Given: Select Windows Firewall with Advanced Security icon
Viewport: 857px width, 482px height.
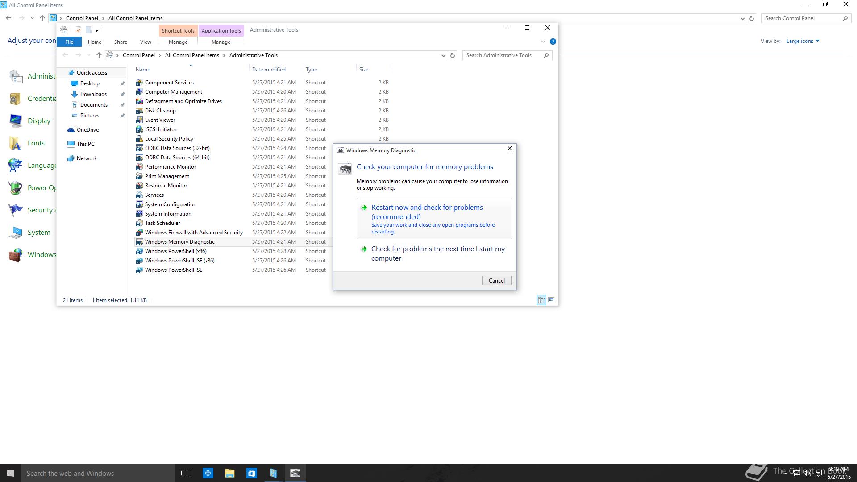Looking at the screenshot, I should point(139,233).
